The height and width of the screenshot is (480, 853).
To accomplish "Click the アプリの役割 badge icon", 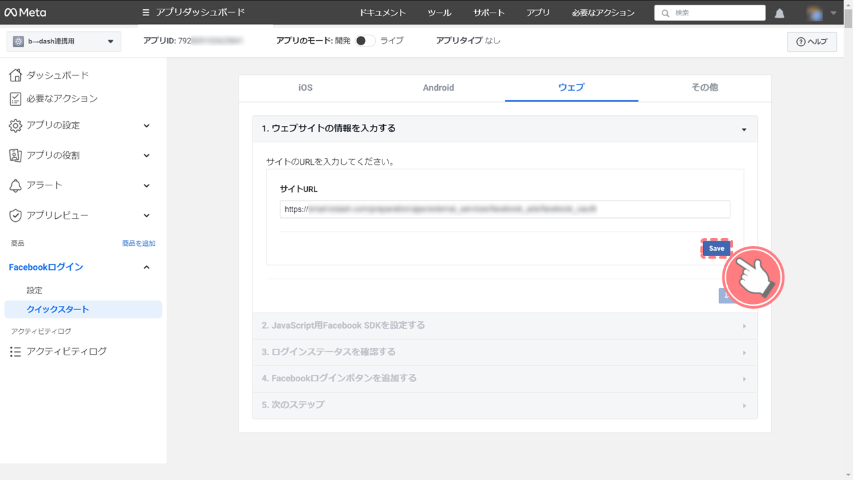I will coord(15,155).
